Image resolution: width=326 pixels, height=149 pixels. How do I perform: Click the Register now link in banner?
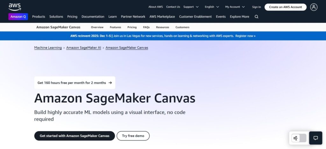click(245, 36)
